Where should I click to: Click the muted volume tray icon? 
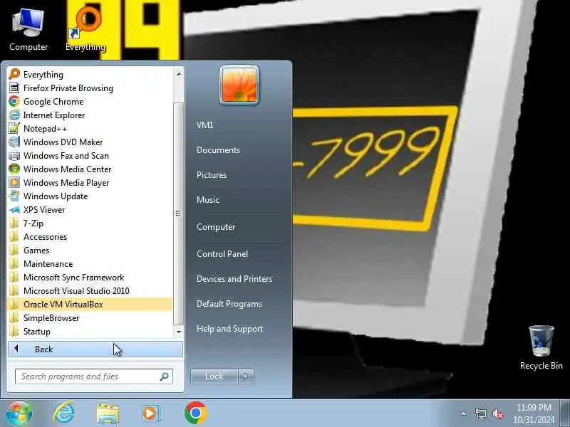tap(497, 413)
